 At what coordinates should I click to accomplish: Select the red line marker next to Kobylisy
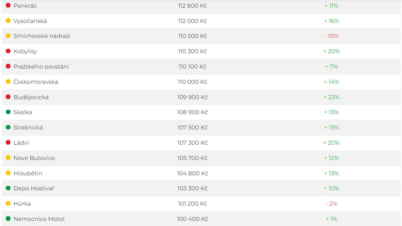point(8,51)
